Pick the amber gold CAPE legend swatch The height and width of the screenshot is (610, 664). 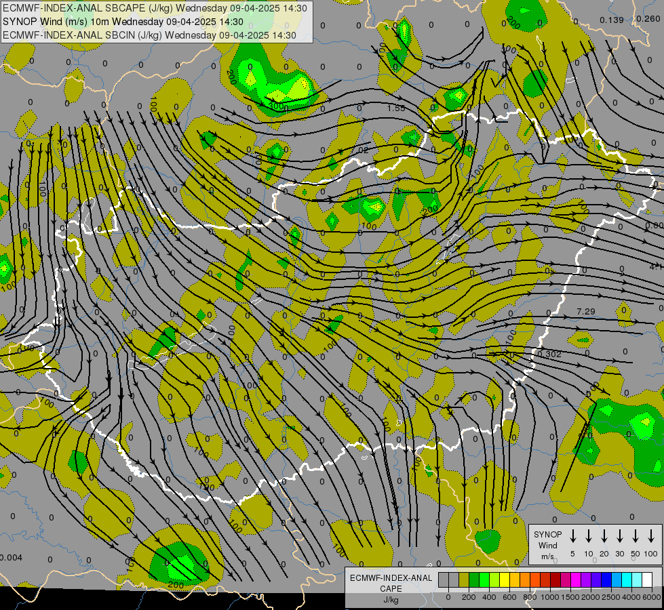pos(515,579)
